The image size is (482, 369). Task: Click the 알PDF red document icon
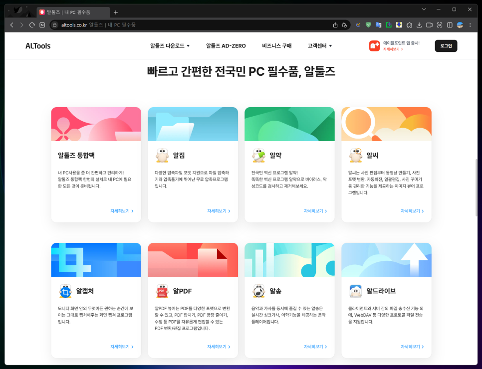(x=162, y=291)
